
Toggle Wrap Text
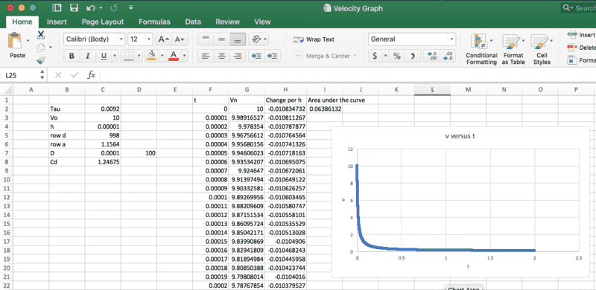314,39
